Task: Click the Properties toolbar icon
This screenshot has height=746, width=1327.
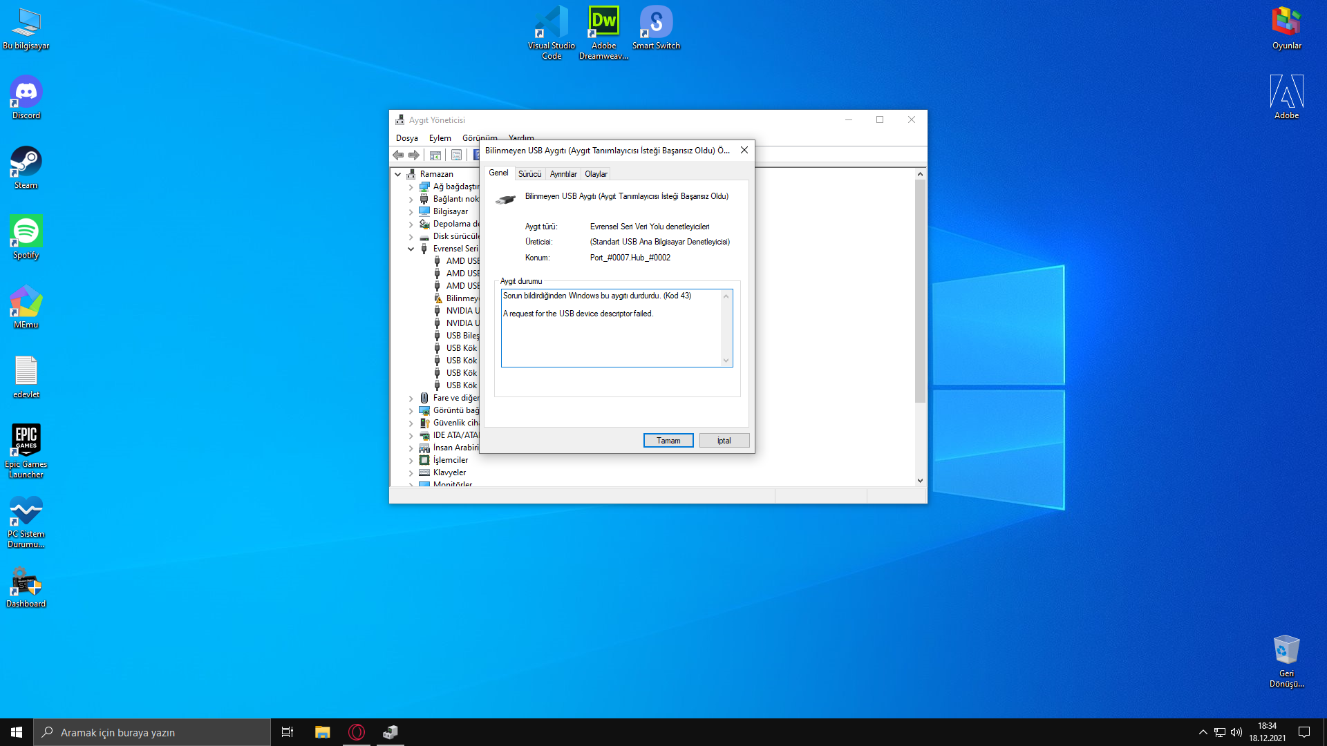Action: coord(456,155)
